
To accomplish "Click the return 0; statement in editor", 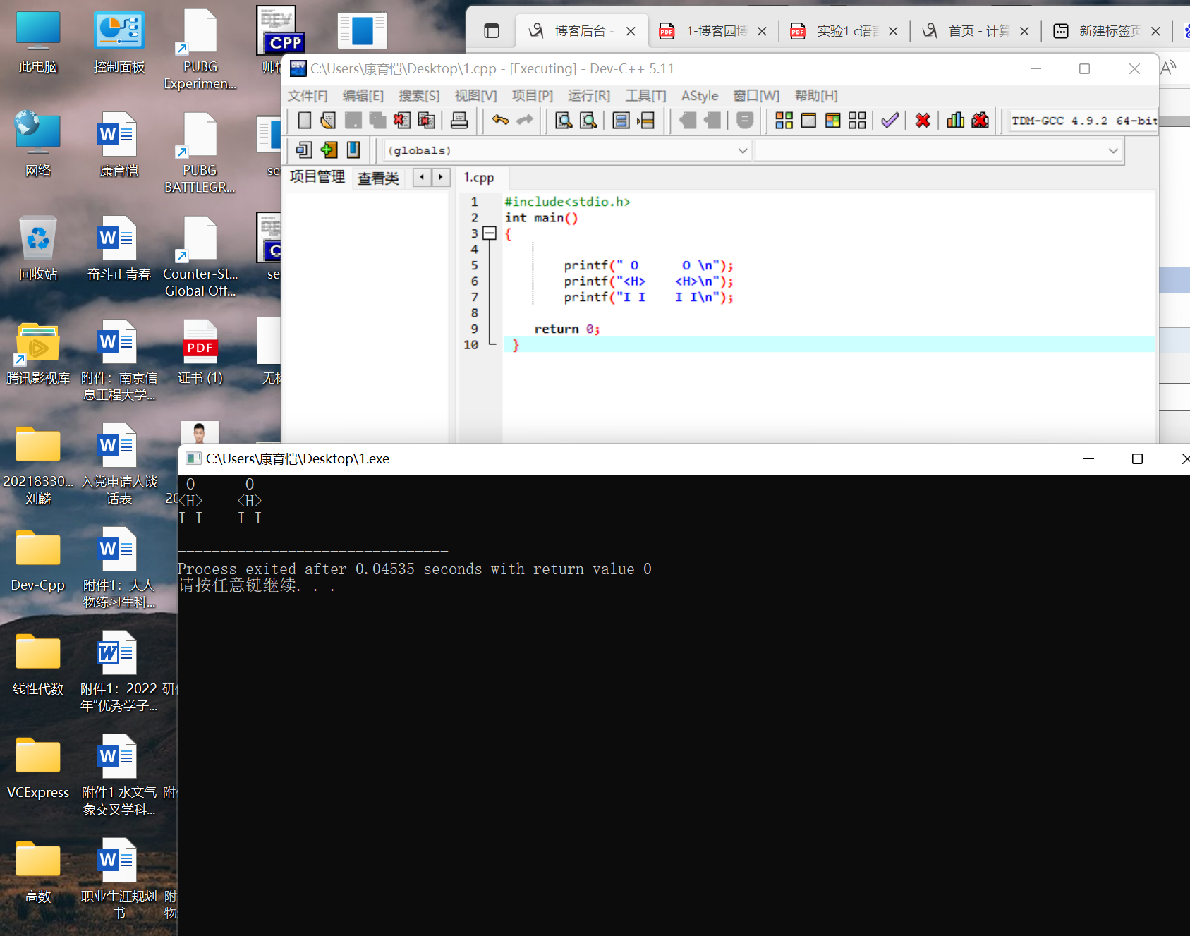I will [567, 329].
